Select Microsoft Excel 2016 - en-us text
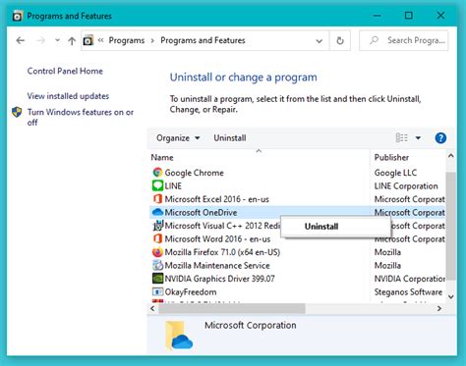This screenshot has height=366, width=466. tap(216, 199)
